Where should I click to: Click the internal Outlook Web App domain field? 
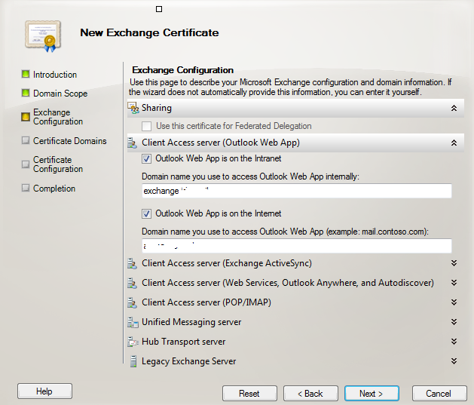[297, 191]
